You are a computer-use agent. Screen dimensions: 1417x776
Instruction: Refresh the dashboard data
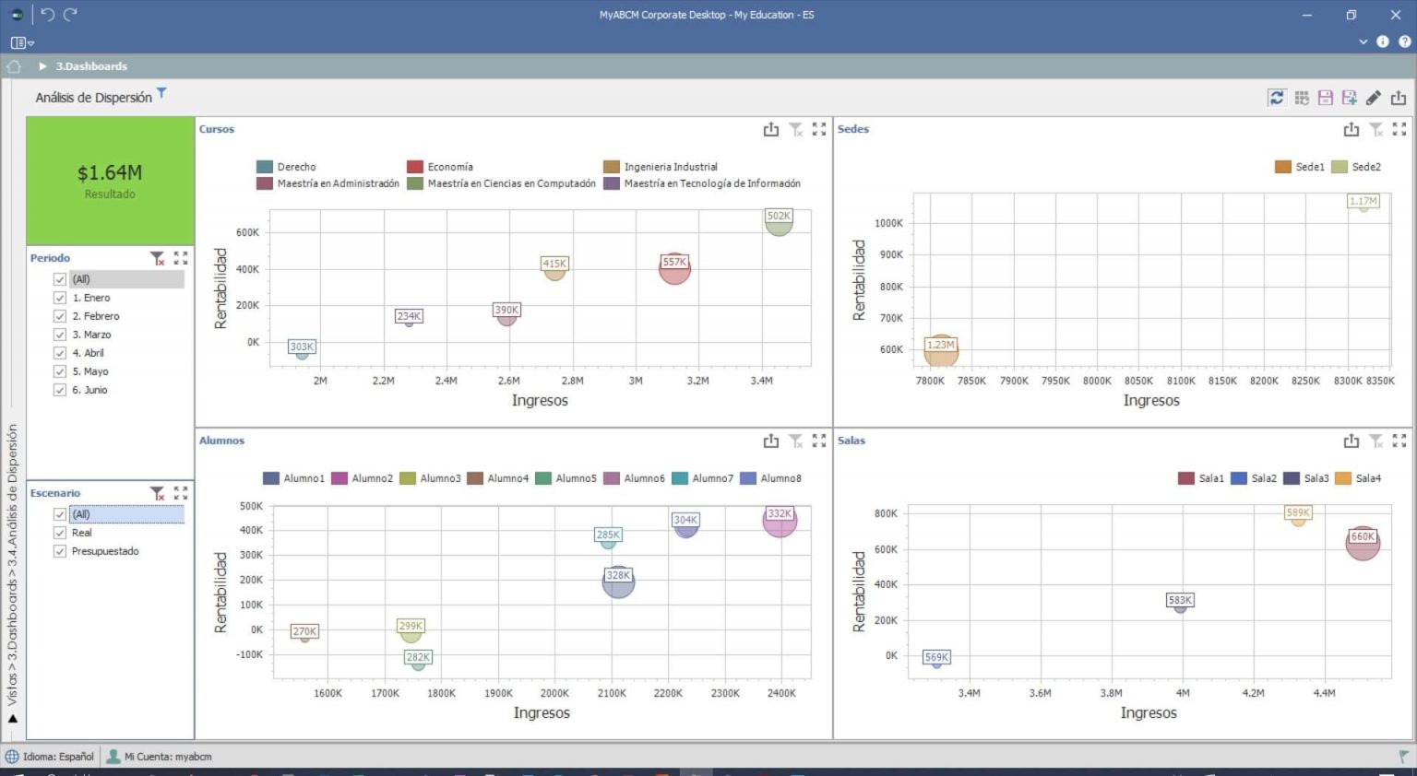[1276, 98]
